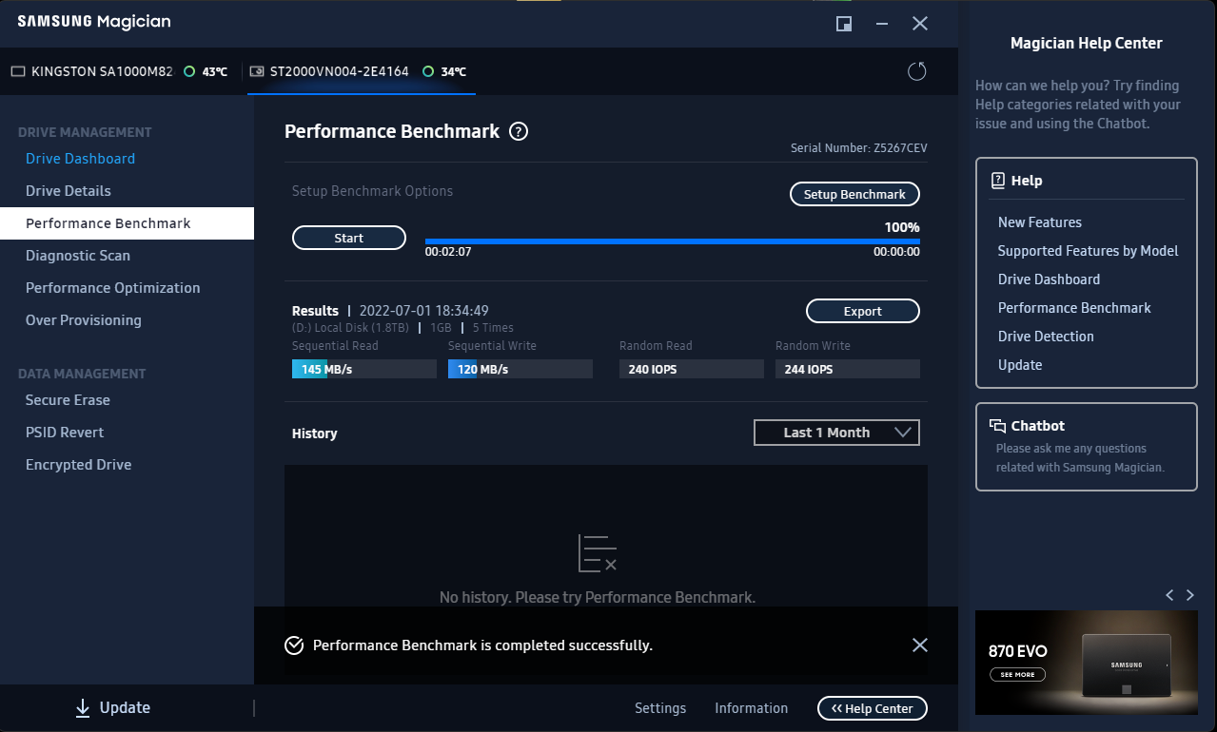This screenshot has width=1217, height=732.
Task: Click the Update download icon
Action: tap(83, 707)
